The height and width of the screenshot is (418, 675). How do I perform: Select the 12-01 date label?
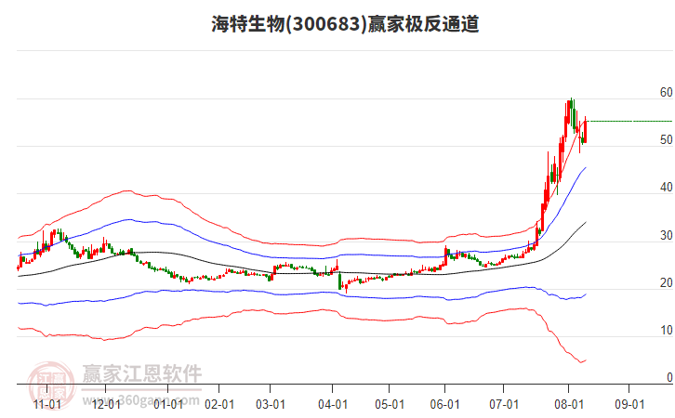[106, 405]
